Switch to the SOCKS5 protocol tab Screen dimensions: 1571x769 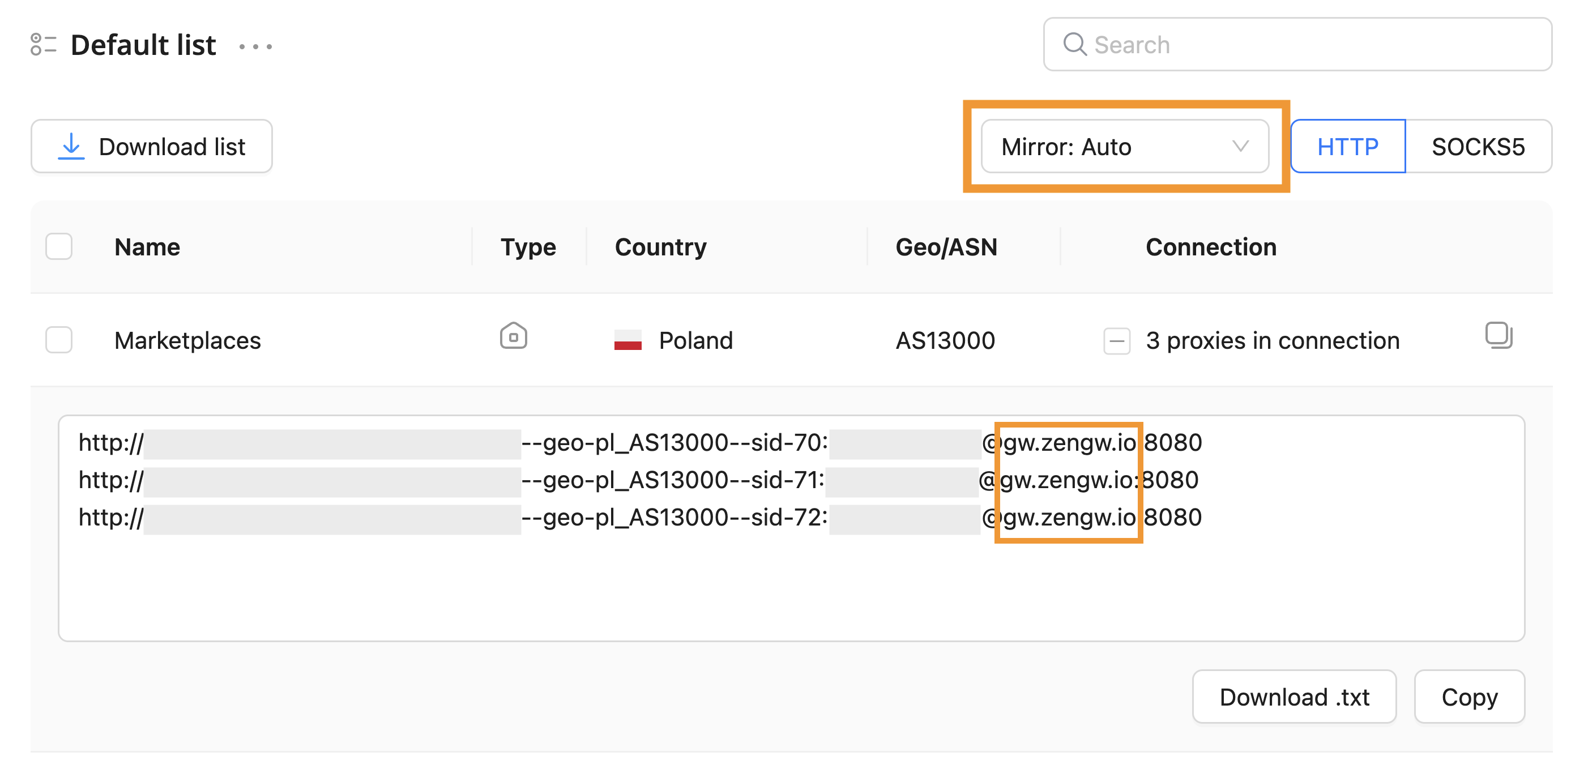click(x=1478, y=146)
